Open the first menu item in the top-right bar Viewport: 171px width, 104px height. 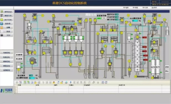pos(126,8)
